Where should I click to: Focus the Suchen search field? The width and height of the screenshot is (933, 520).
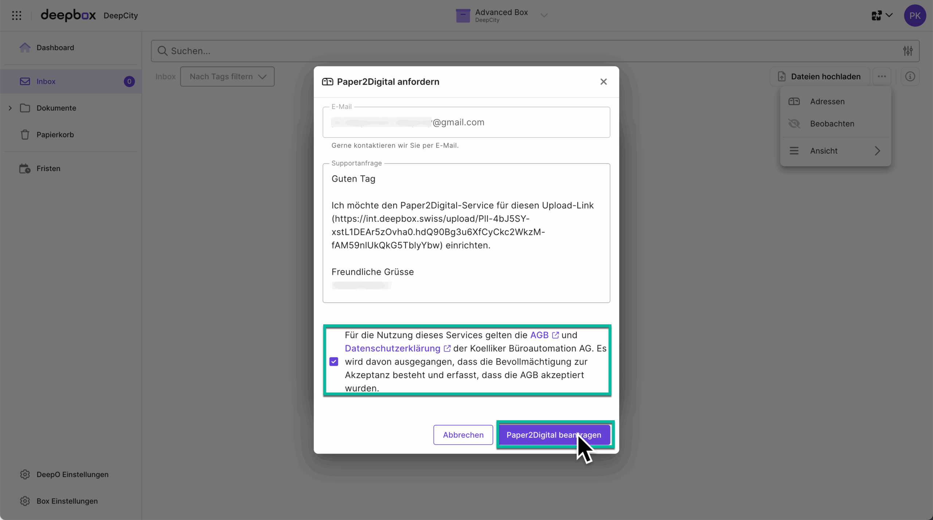pyautogui.click(x=535, y=51)
